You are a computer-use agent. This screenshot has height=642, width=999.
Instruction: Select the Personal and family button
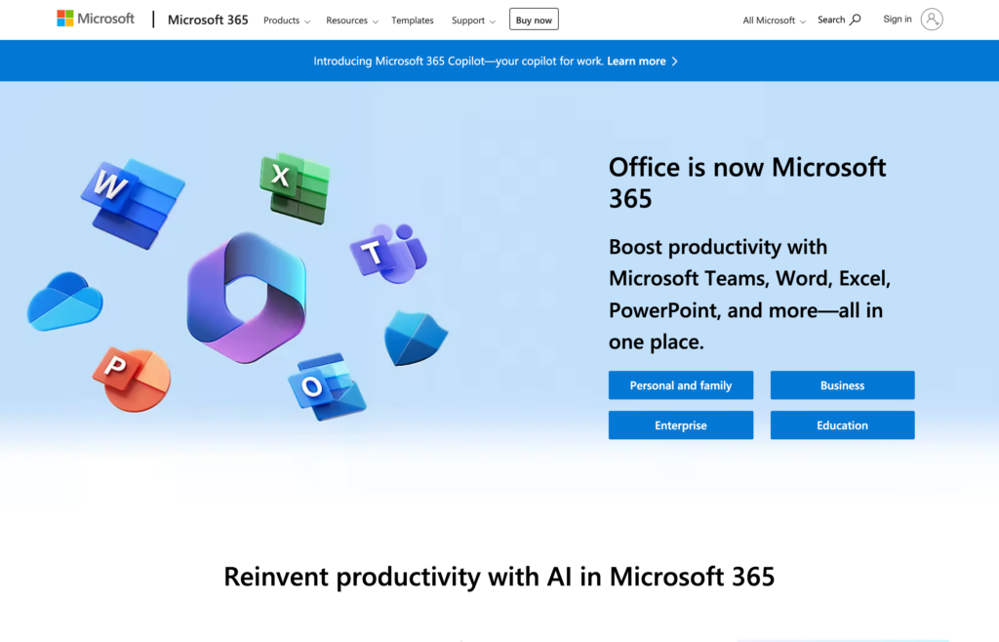(x=680, y=385)
